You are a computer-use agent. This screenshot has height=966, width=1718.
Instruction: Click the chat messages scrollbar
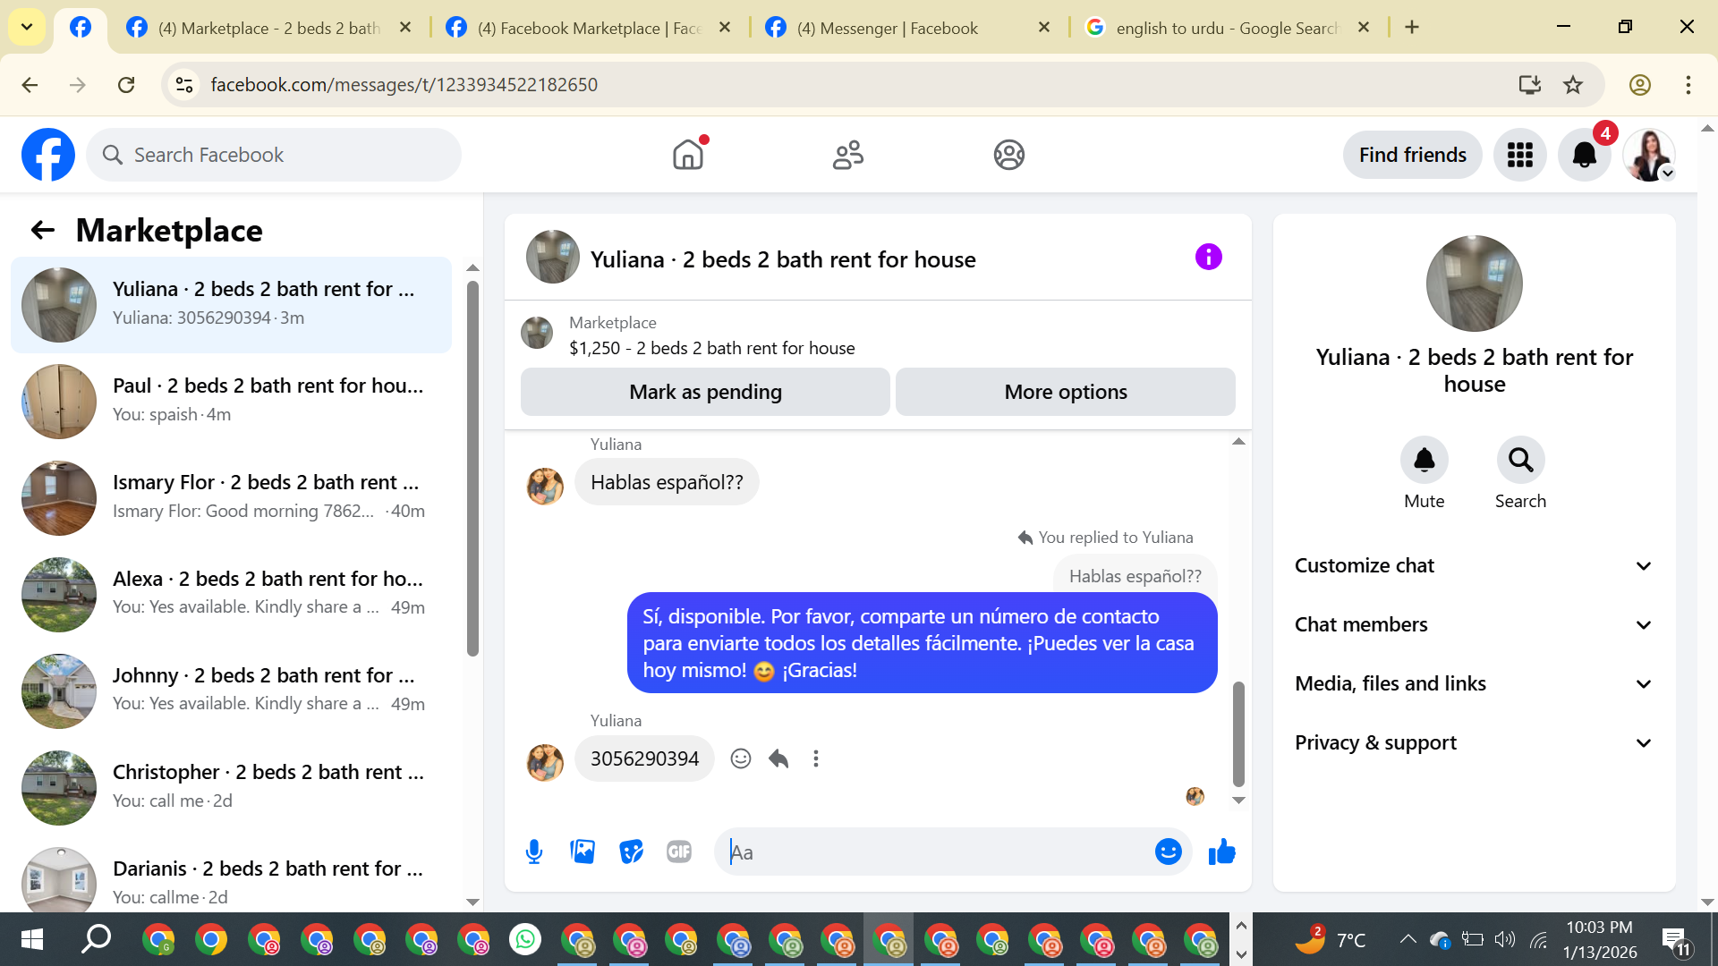[x=1238, y=733]
